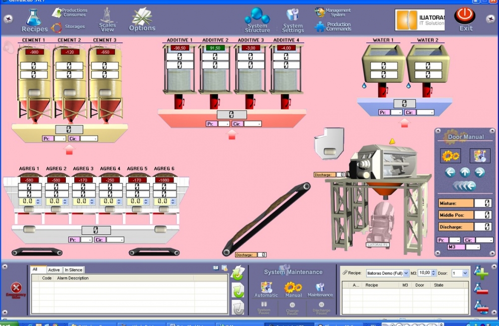Open Maintenance mode
Screen dimensions: 499x326
point(320,290)
